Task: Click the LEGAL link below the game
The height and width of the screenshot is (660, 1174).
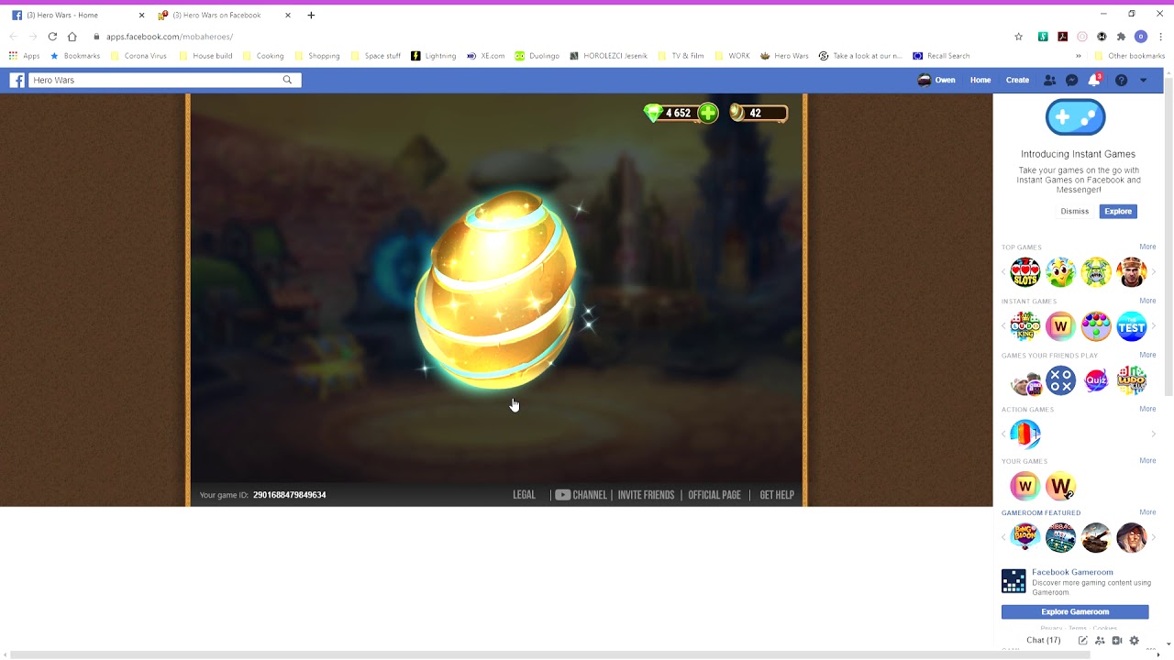Action: (524, 495)
